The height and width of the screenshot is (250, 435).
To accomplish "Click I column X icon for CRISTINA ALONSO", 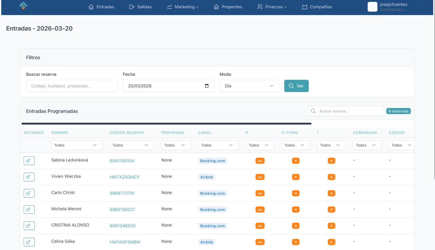I will (331, 226).
